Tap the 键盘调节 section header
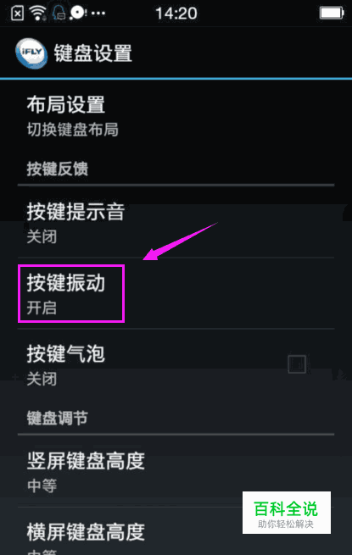This screenshot has height=555, width=352. pyautogui.click(x=58, y=418)
